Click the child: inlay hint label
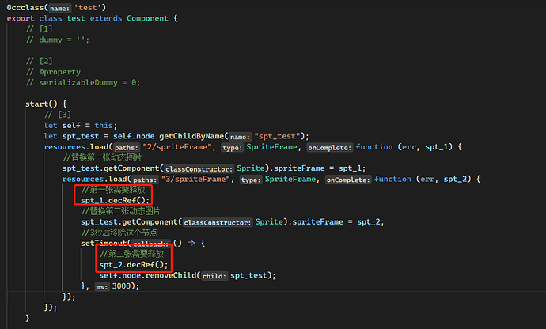This screenshot has height=329, width=546. 214,276
